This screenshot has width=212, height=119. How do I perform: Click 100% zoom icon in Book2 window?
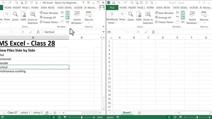coord(139,16)
